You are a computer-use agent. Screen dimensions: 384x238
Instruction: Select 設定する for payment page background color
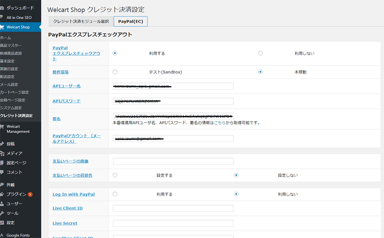point(115,175)
